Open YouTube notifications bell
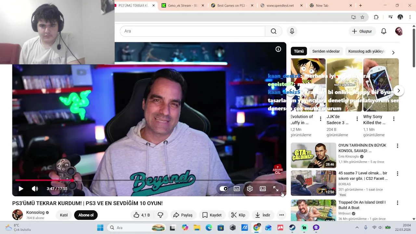The width and height of the screenshot is (416, 234). [x=384, y=31]
